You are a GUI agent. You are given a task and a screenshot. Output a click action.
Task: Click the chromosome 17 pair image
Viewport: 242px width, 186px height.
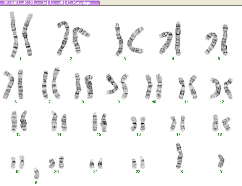pyautogui.click(x=177, y=123)
